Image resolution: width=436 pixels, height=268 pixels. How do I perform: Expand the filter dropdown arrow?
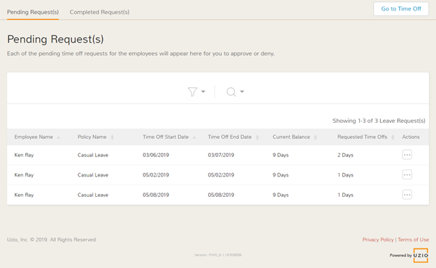[x=203, y=91]
